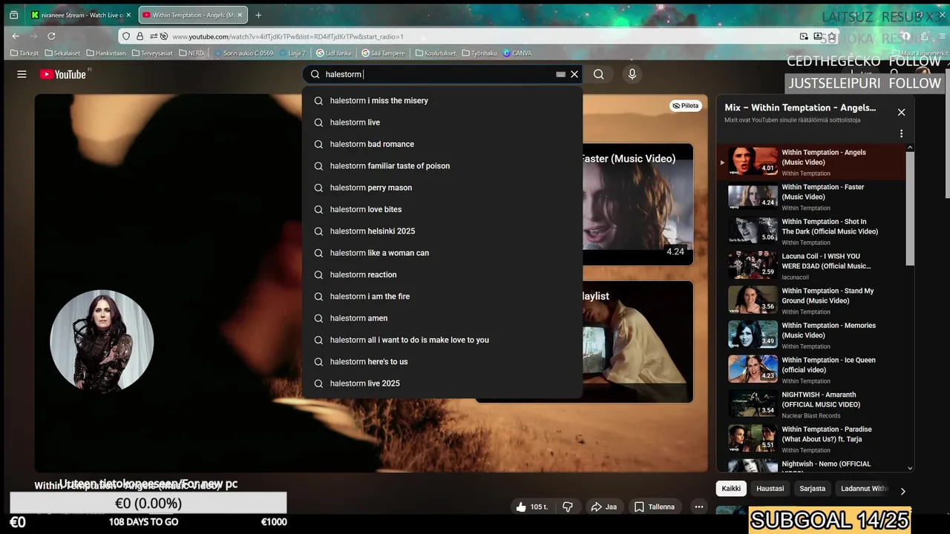Pick suggestion 'halestorm love bites'
The height and width of the screenshot is (534, 950).
(442, 209)
